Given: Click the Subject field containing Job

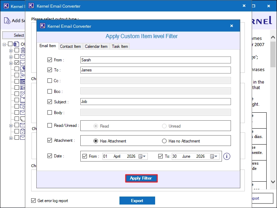Looking at the screenshot, I should pyautogui.click(x=155, y=102).
